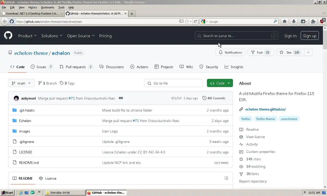This screenshot has width=327, height=196.
Task: Open Firefox home page button
Action: [x=285, y=21]
